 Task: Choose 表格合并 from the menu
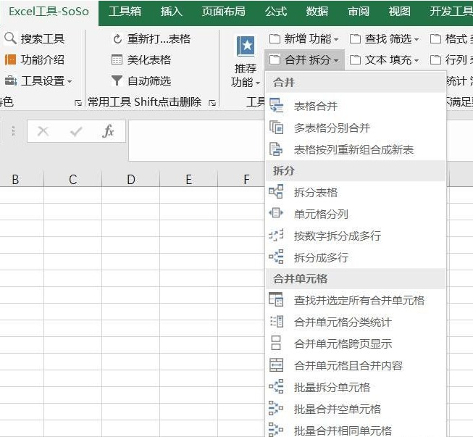[356, 106]
